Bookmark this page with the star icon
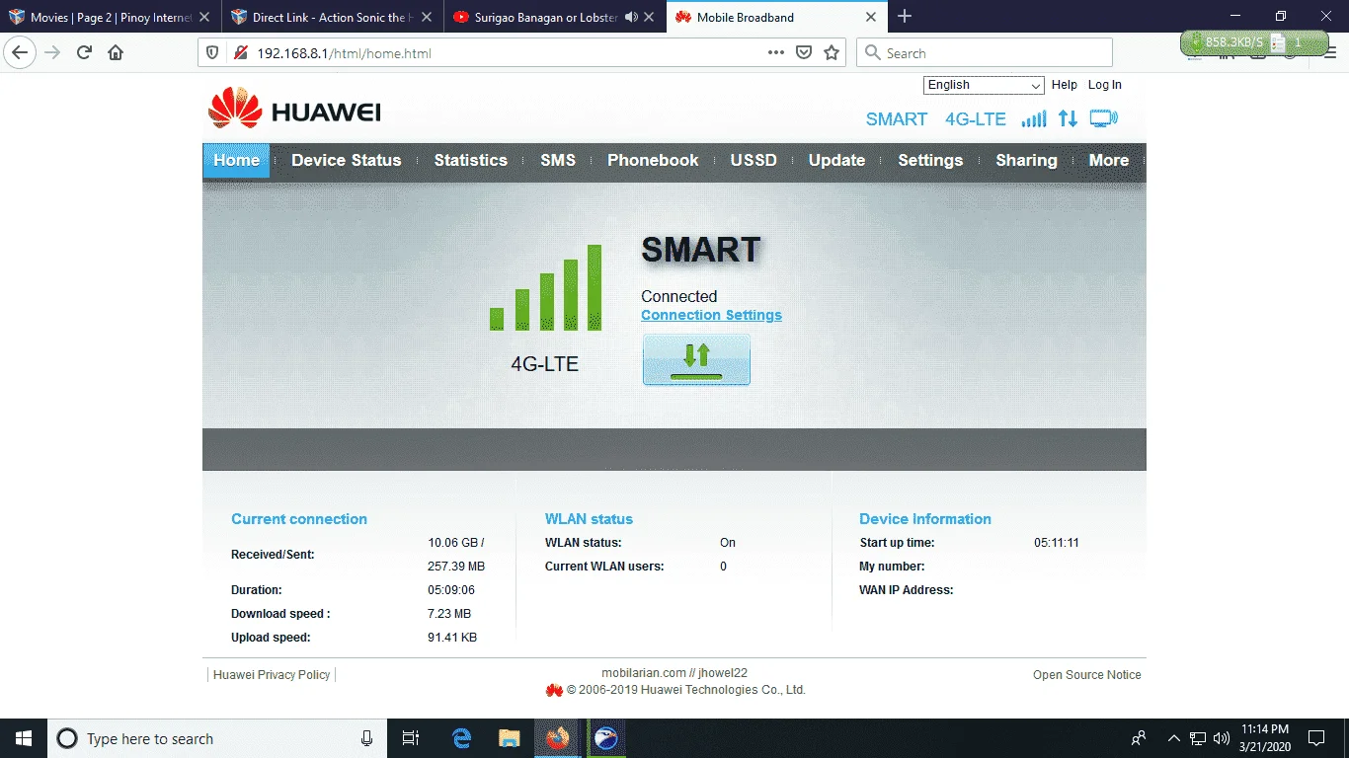Screen dimensions: 1349x758 (832, 53)
